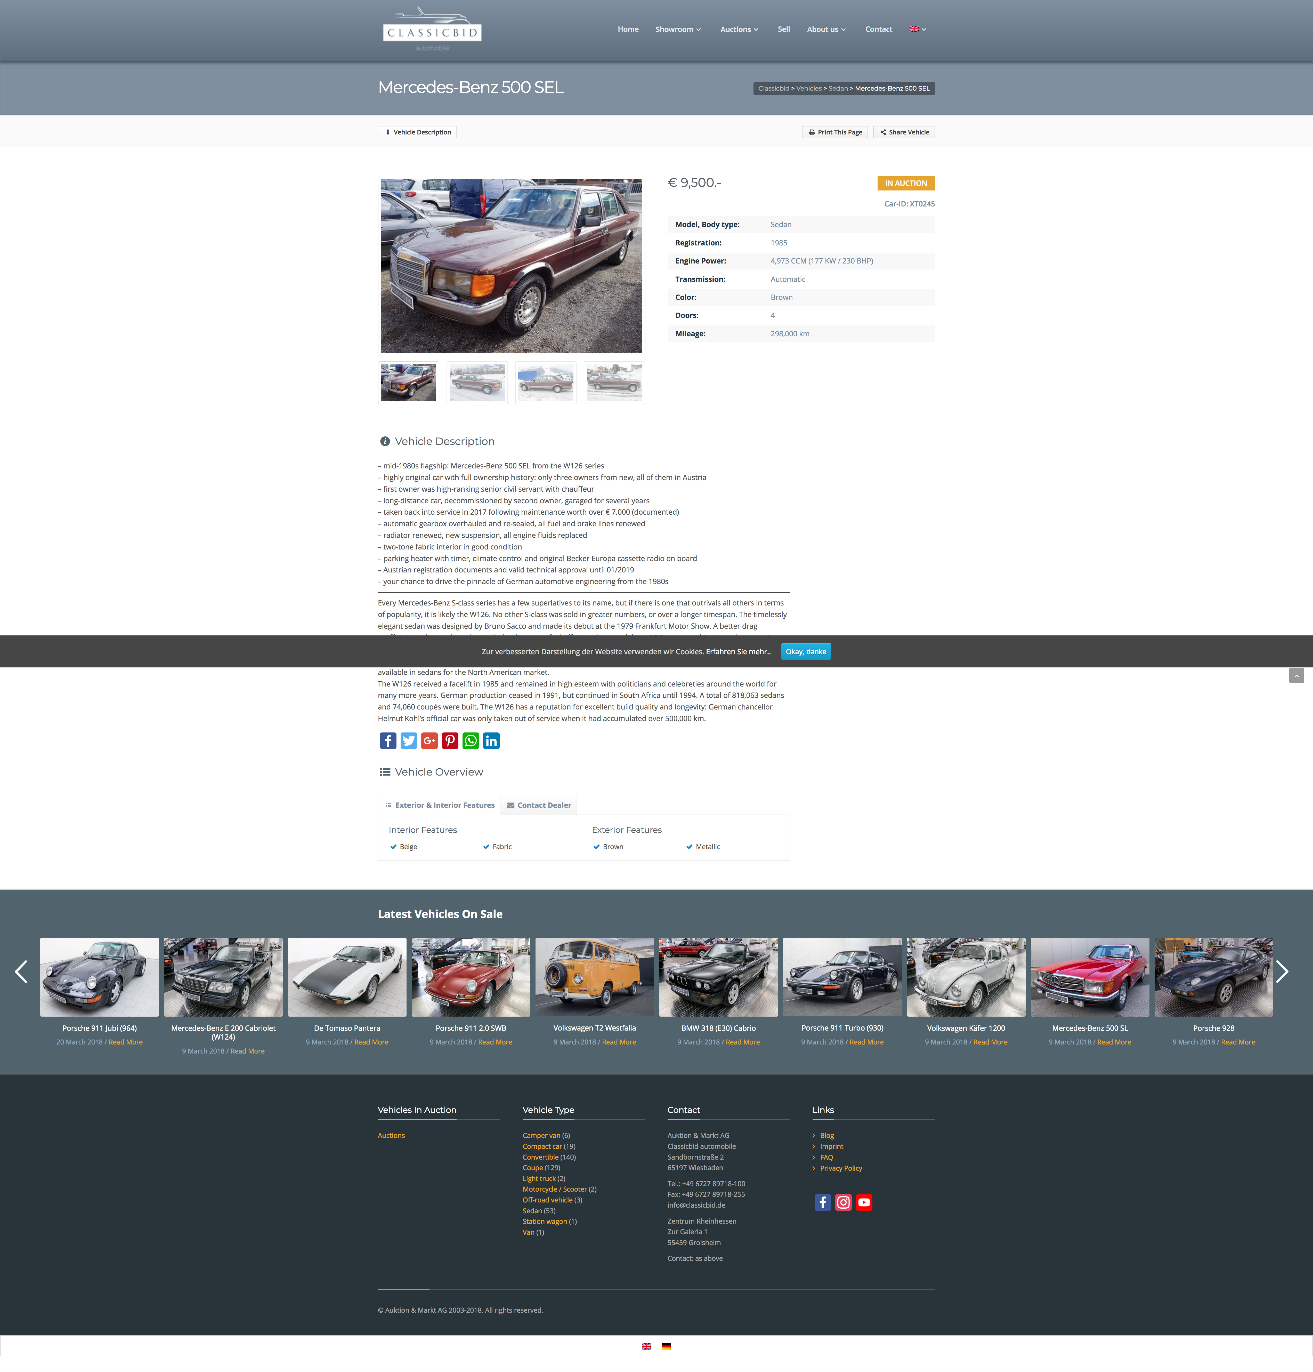Open Privacy Policy footer link

[x=841, y=1168]
